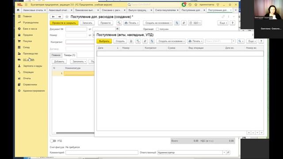Image resolution: width=283 pixels, height=159 pixels.
Task: Click the horizontal scrollbar under goods table
Action: (75, 133)
